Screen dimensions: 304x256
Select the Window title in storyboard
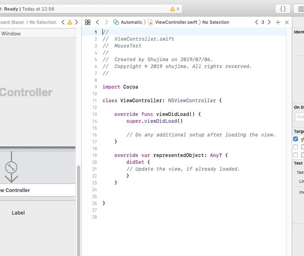coord(11,34)
